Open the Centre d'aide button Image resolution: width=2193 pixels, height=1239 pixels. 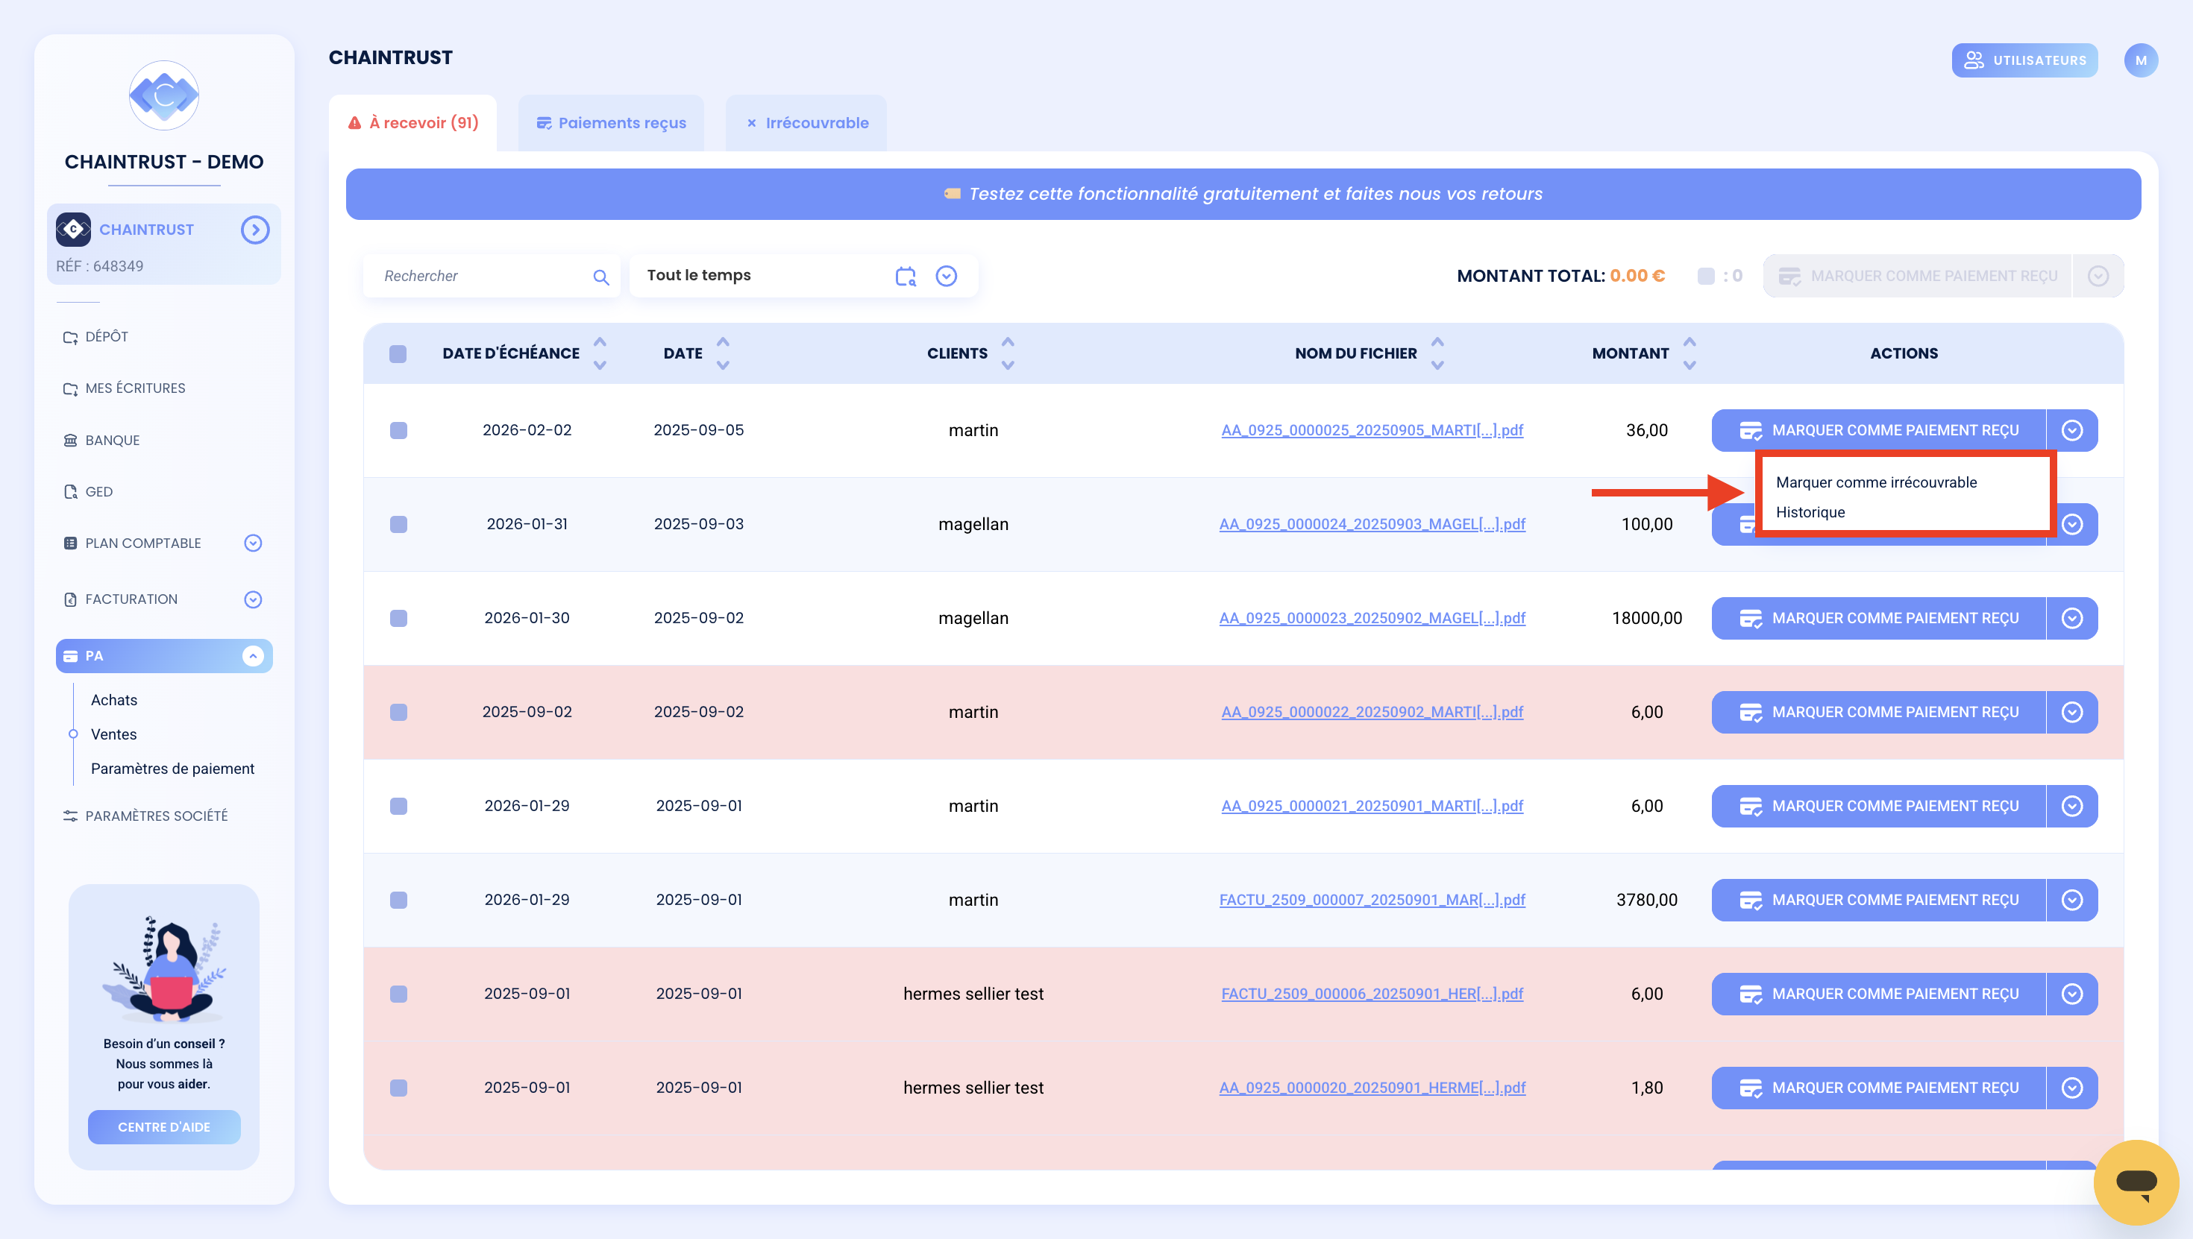tap(163, 1127)
